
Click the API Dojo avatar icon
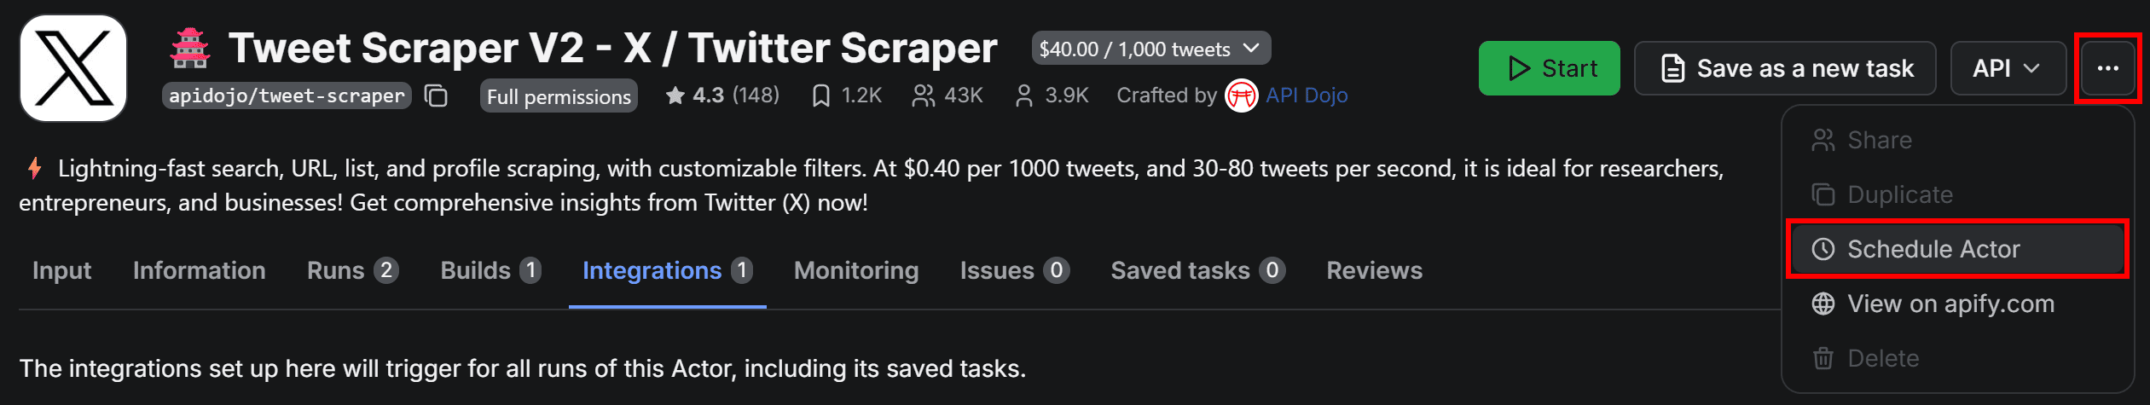pos(1241,95)
